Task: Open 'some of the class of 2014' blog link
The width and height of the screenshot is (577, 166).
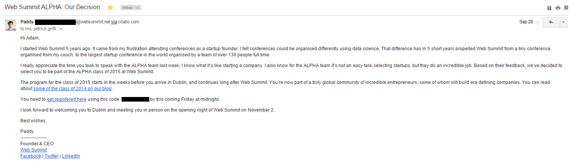Action: pyautogui.click(x=73, y=89)
